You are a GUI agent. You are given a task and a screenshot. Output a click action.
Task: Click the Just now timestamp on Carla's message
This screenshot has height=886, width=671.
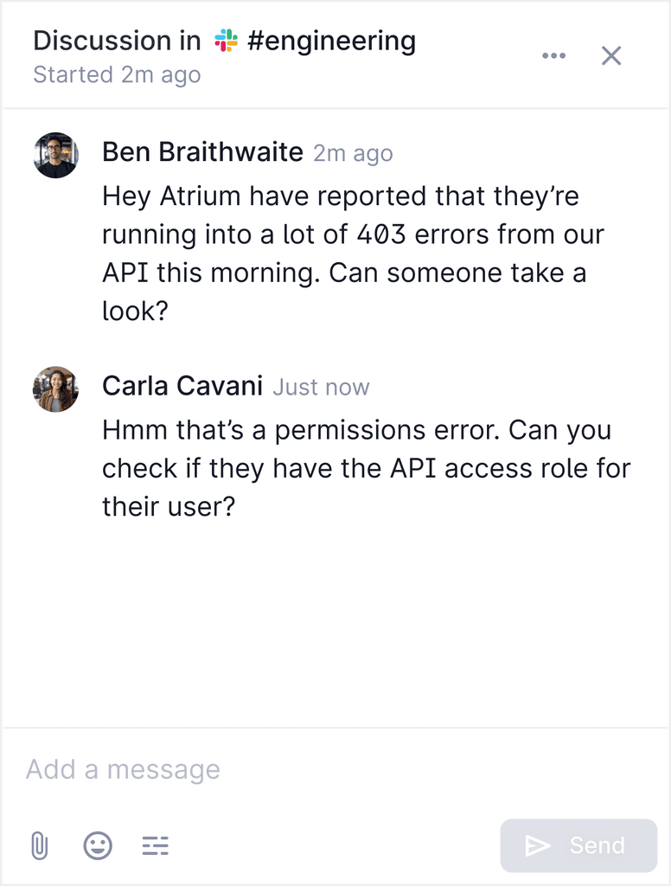[321, 387]
